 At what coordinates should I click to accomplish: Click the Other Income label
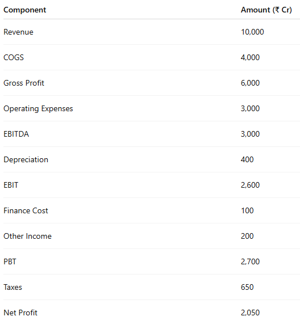tap(27, 236)
